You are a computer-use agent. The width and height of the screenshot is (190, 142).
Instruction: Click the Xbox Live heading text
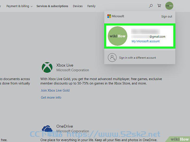pyautogui.click(x=65, y=65)
